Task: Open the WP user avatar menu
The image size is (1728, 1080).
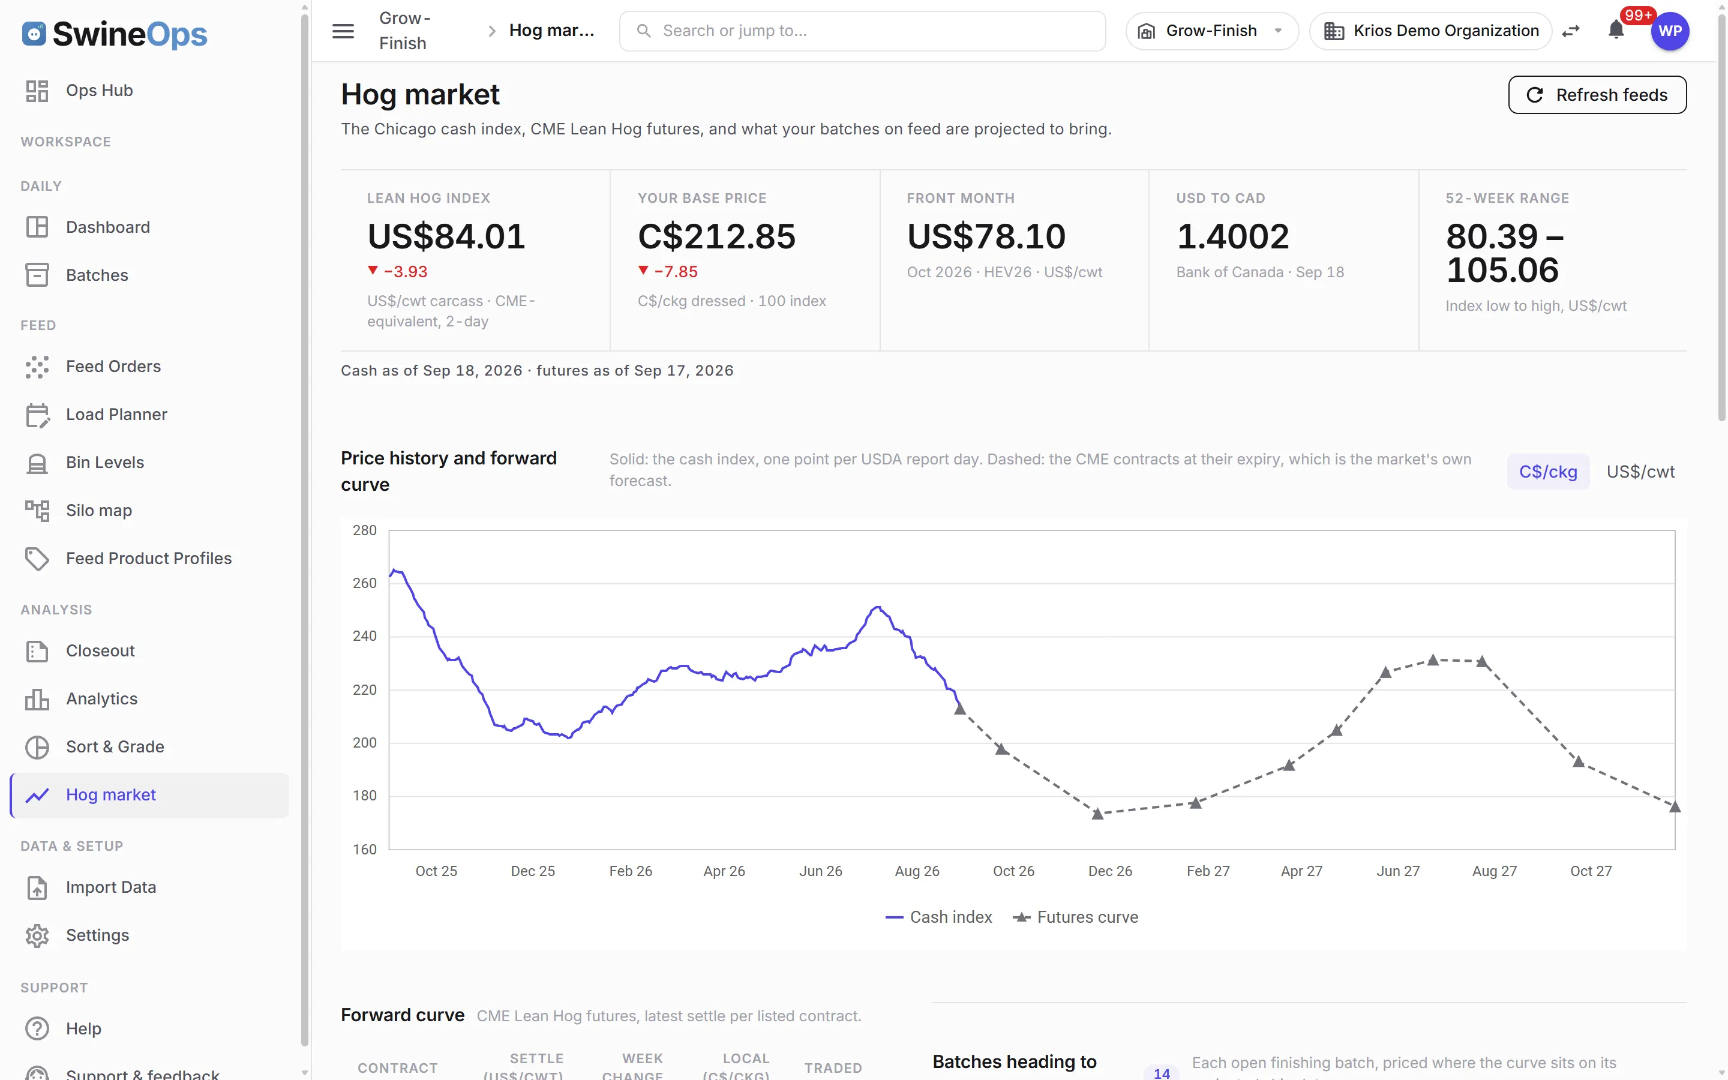Action: tap(1669, 31)
